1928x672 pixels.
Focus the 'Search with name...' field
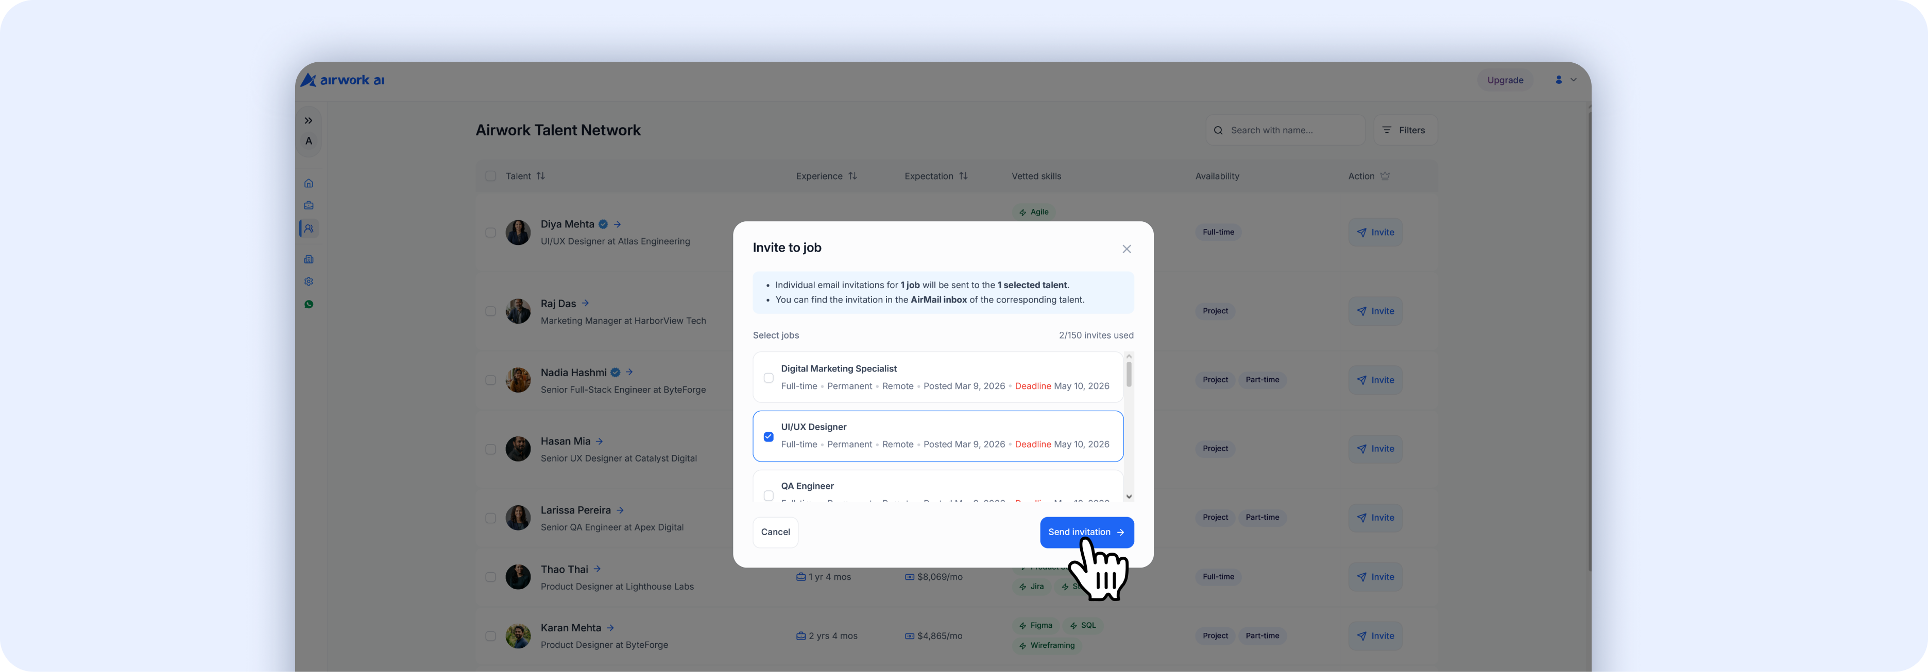tap(1285, 130)
